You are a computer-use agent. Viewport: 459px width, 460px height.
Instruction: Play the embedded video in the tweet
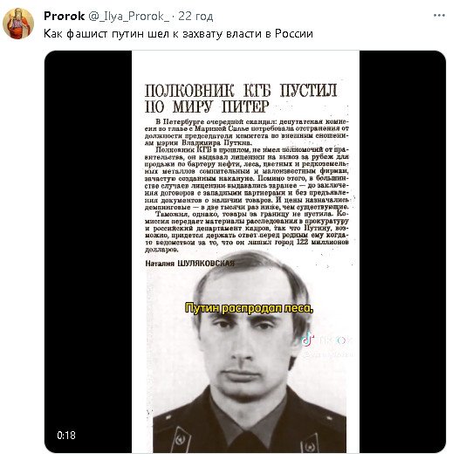point(245,251)
